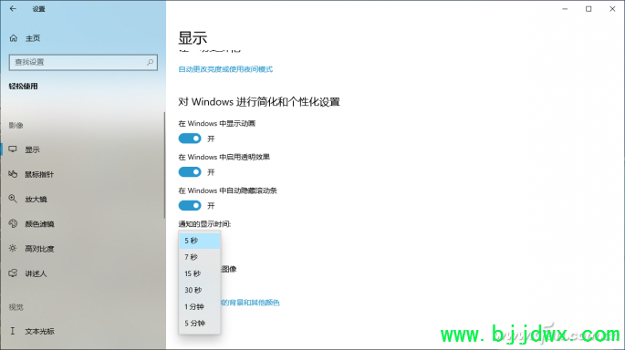The height and width of the screenshot is (350, 625).
Task: Open 高对比度 settings label
Action: click(x=39, y=249)
